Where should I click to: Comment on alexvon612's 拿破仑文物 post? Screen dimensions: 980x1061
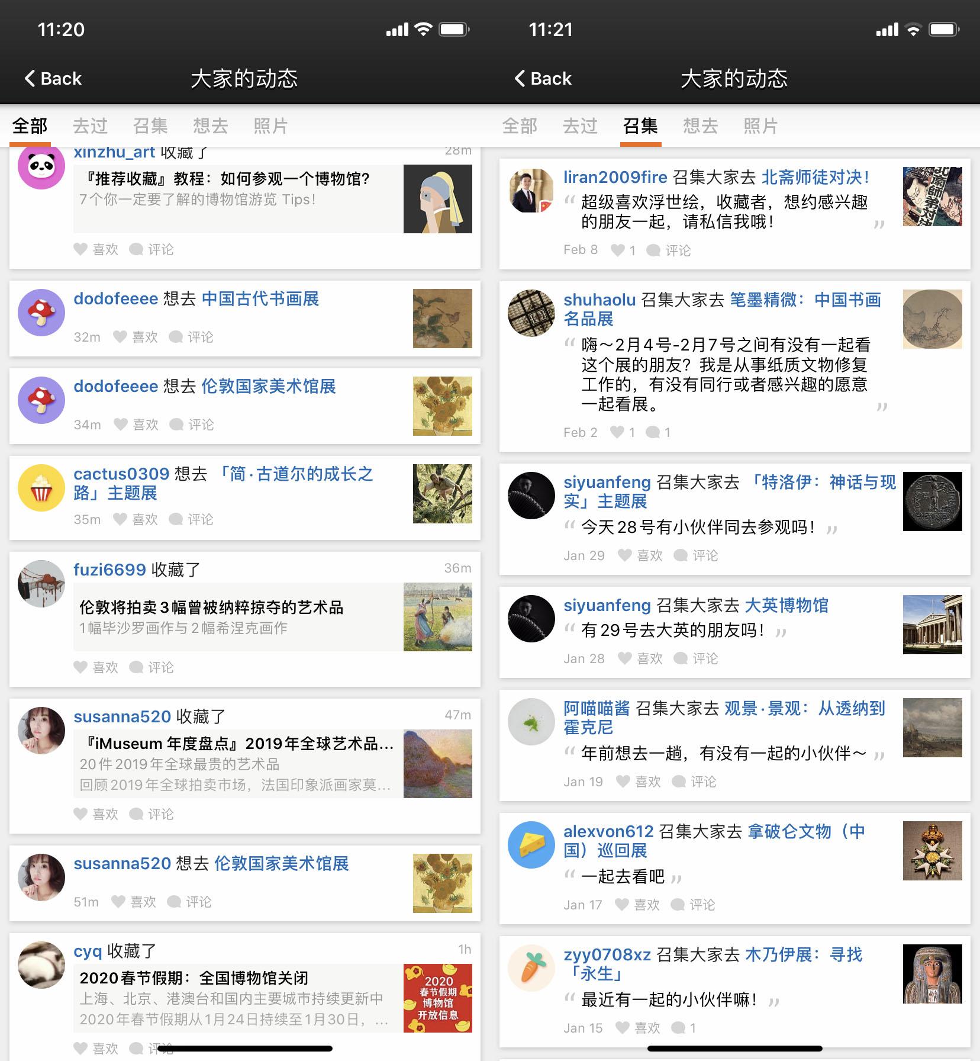click(x=693, y=905)
